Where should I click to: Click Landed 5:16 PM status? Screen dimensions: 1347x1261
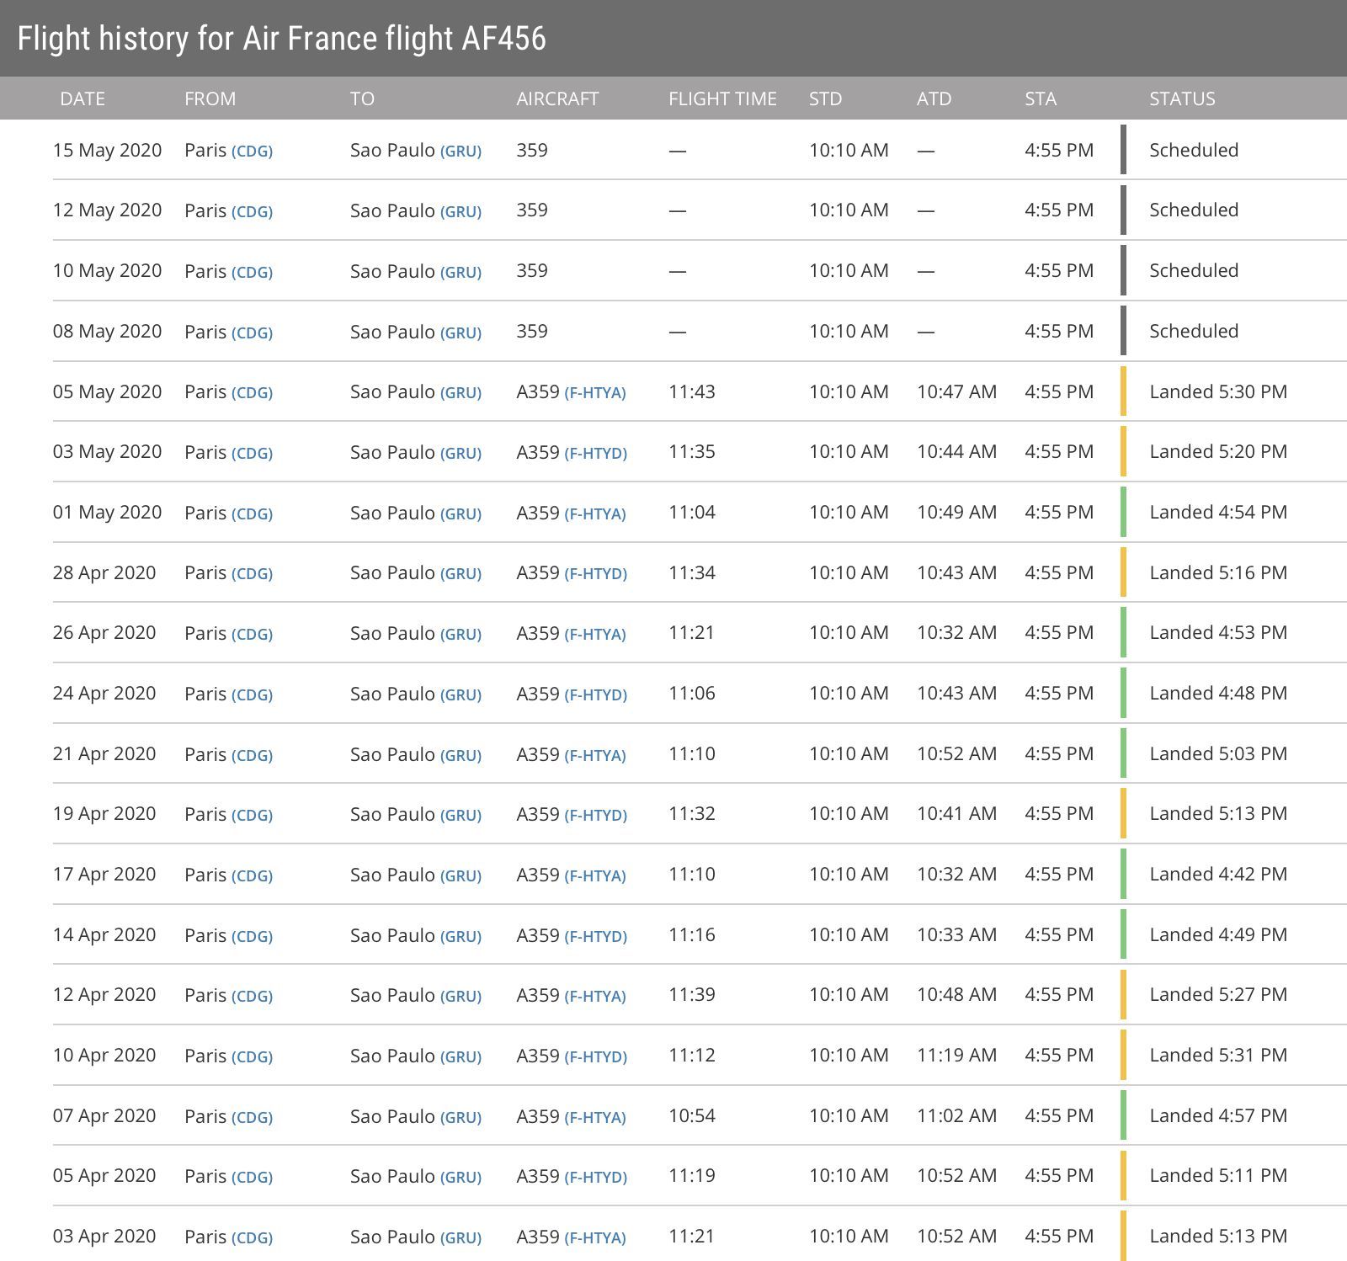[1218, 572]
